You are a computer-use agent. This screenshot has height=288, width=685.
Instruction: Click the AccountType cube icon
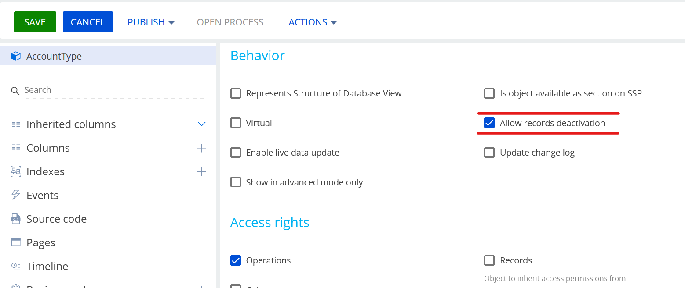click(16, 56)
